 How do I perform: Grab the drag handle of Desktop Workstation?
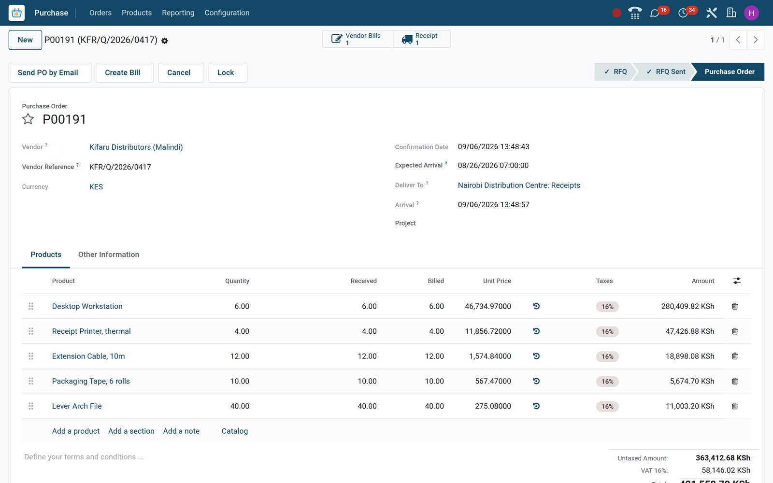(x=31, y=306)
